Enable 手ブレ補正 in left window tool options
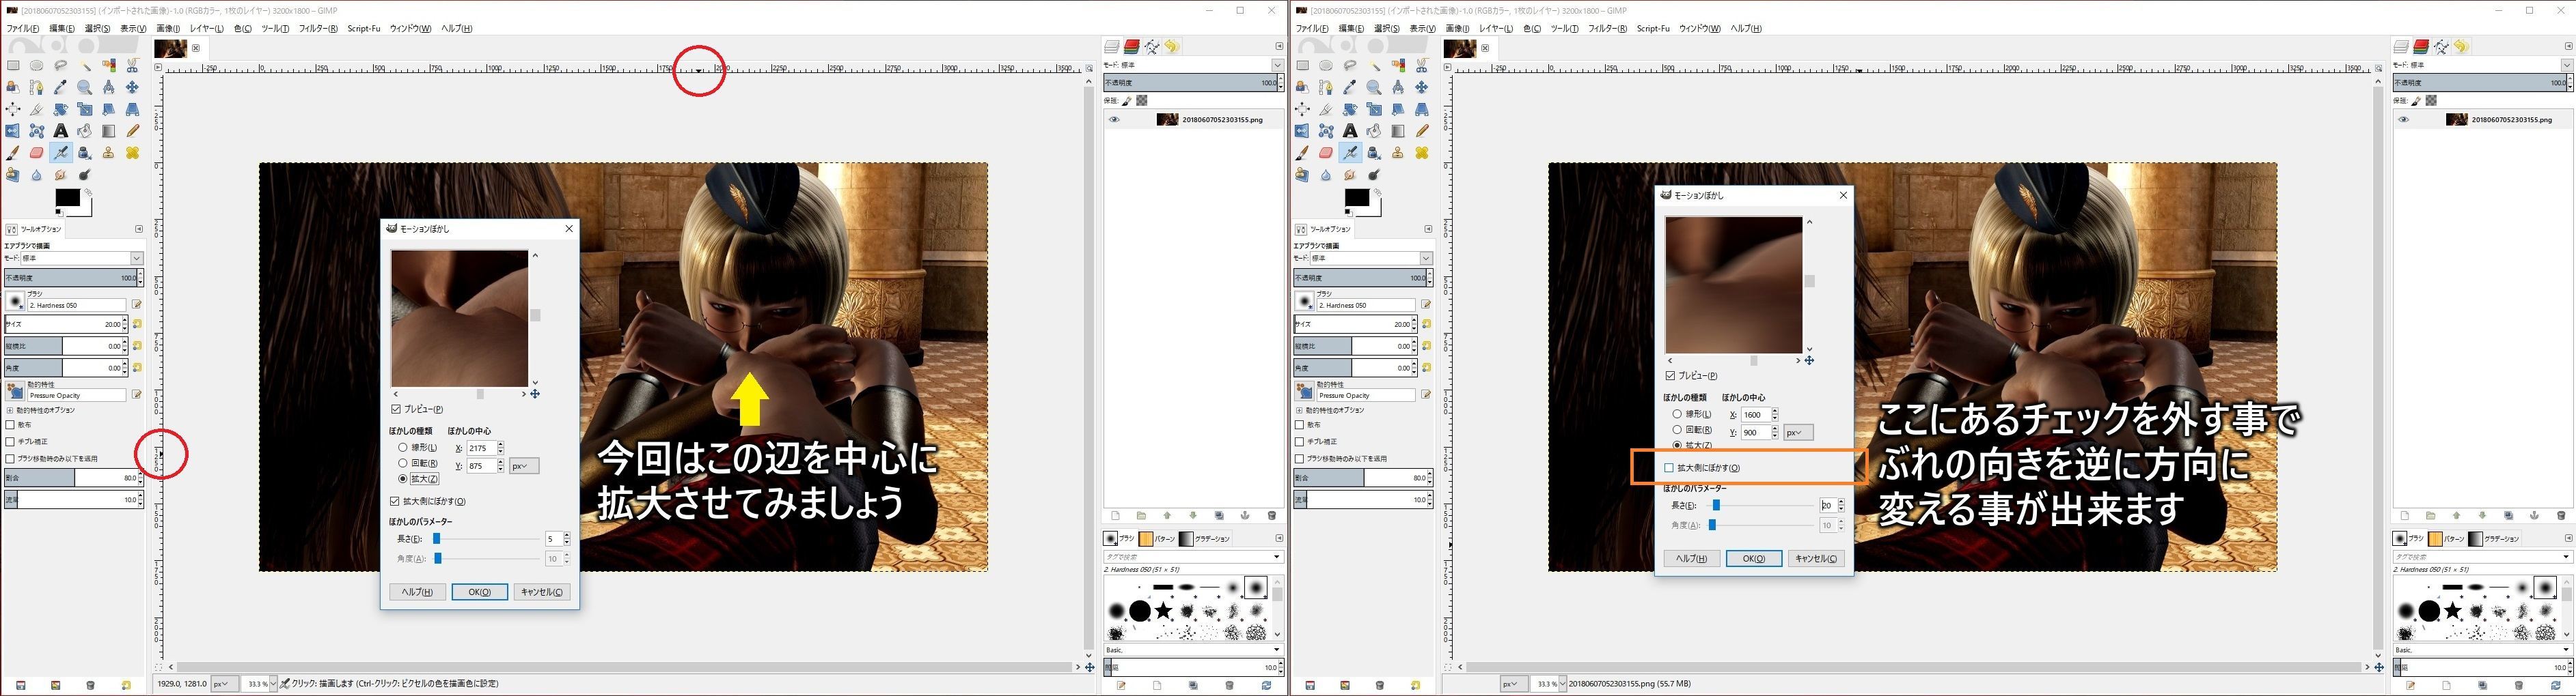This screenshot has width=2576, height=696. (x=10, y=441)
